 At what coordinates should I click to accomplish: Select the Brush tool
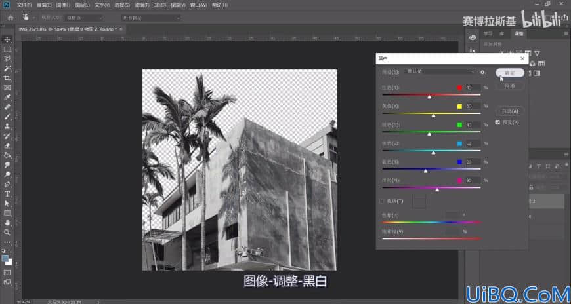click(7, 117)
